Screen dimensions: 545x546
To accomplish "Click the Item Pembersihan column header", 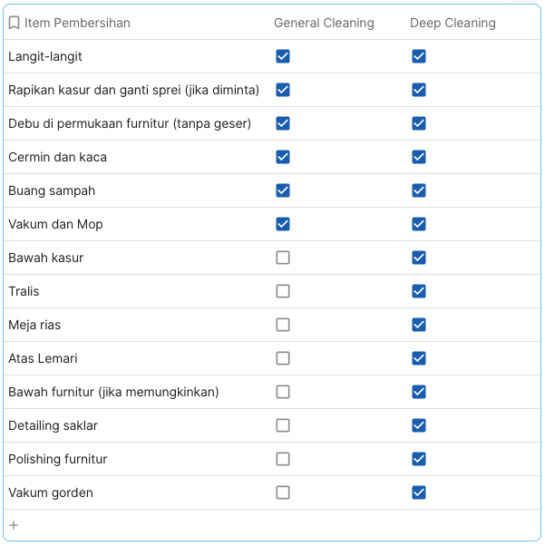I will pyautogui.click(x=77, y=23).
